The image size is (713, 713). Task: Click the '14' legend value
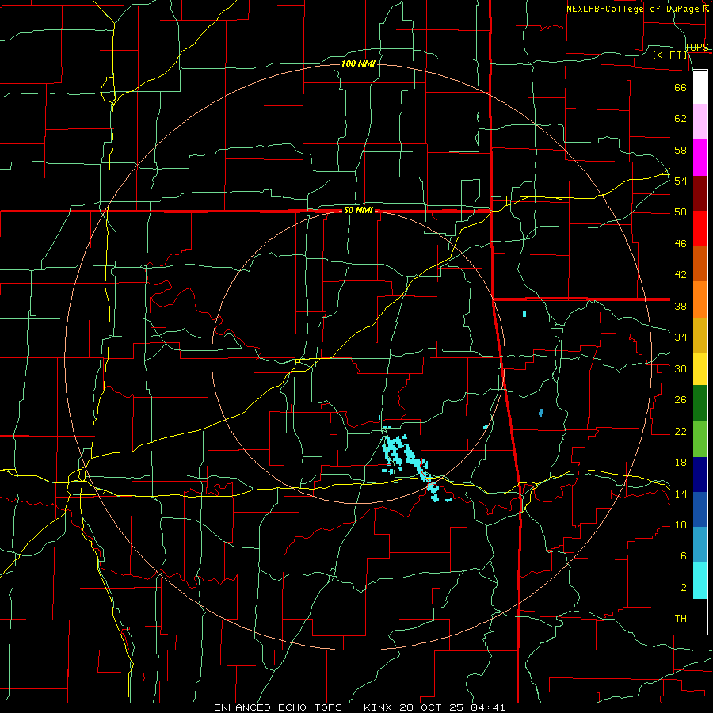pyautogui.click(x=681, y=494)
